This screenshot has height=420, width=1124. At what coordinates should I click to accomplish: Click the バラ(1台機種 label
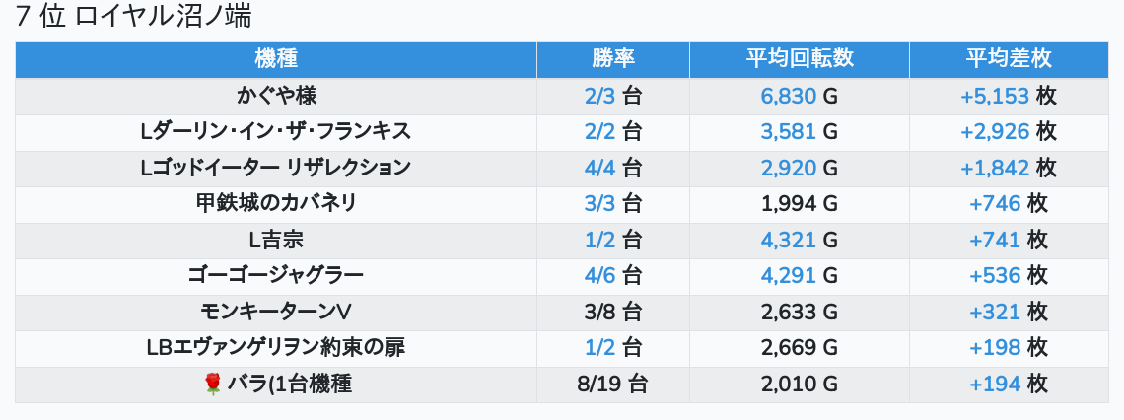coord(290,385)
